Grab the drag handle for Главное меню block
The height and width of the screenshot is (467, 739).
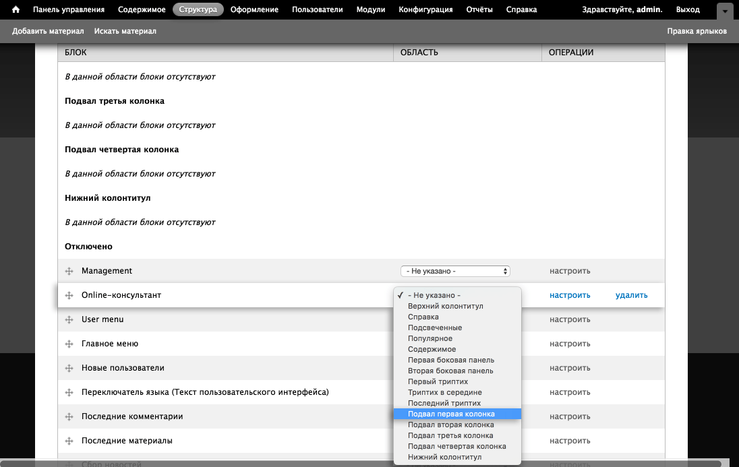tap(69, 344)
